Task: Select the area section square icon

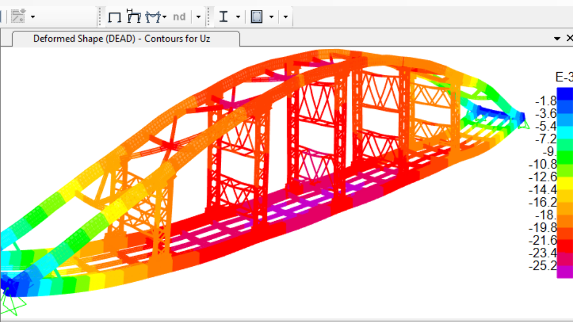Action: [x=257, y=17]
